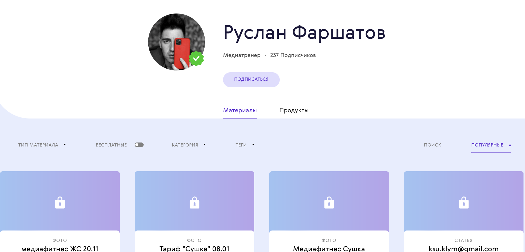Click lock icon on Тариф "Сушка" 08.01 card

pyautogui.click(x=195, y=202)
